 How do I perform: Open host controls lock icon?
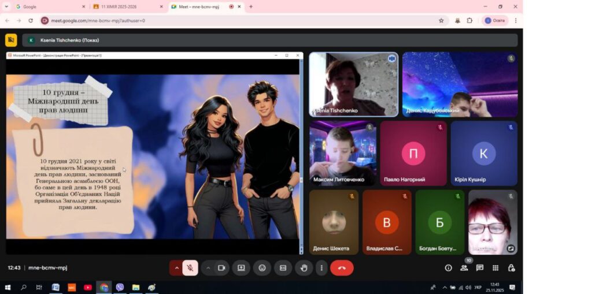511,268
